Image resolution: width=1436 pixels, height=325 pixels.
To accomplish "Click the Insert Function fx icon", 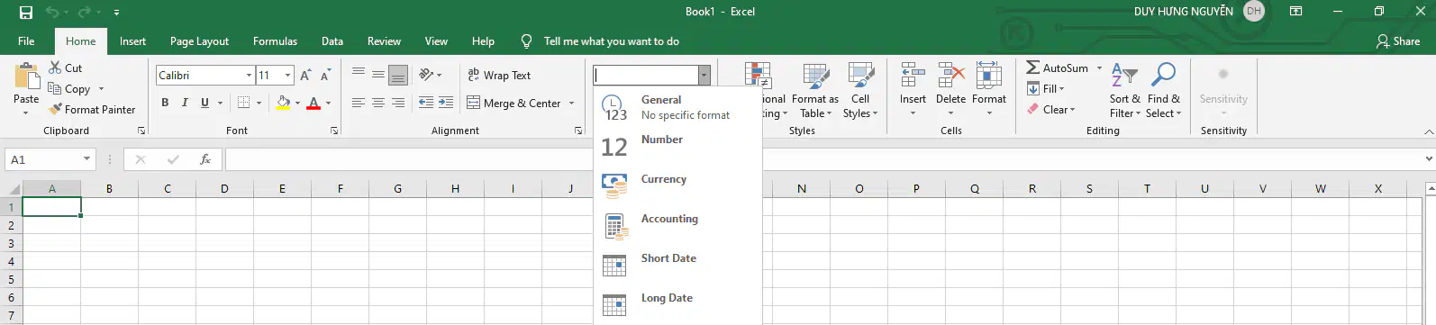I will click(205, 159).
